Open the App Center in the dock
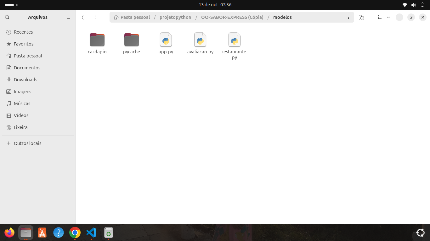 pyautogui.click(x=42, y=233)
